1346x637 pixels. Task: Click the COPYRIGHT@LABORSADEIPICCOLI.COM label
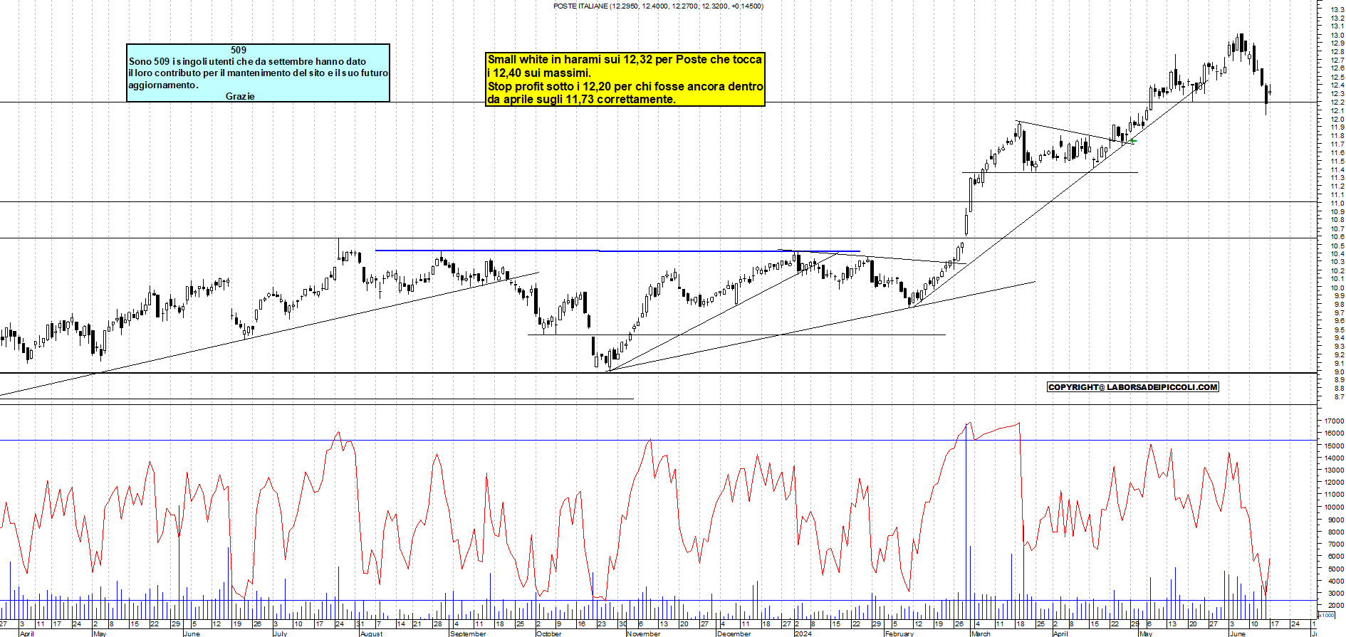tap(1132, 387)
